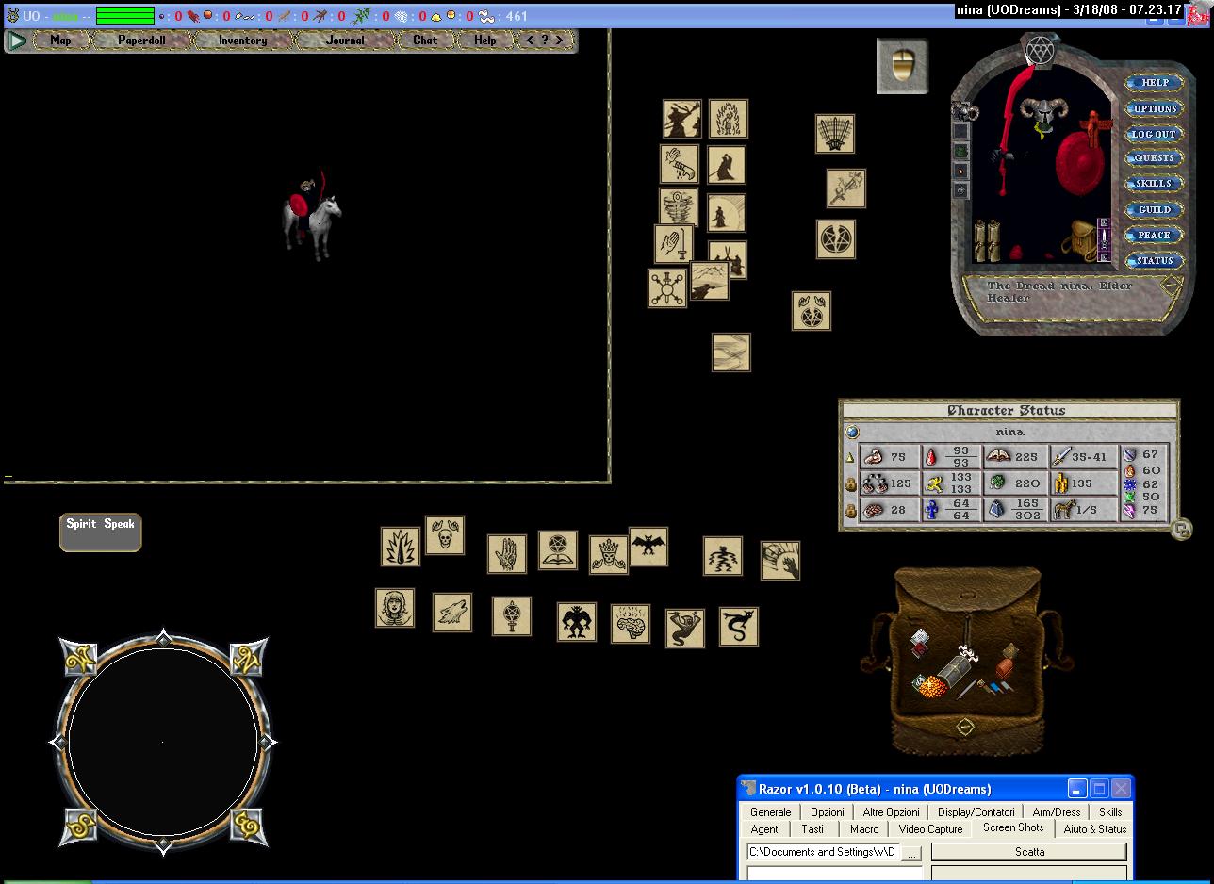Screen dimensions: 1214x884
Task: Click the crowned skull spell icon
Action: tap(609, 555)
